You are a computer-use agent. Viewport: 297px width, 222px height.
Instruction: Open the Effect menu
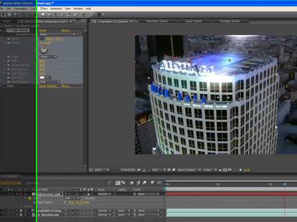(x=44, y=9)
